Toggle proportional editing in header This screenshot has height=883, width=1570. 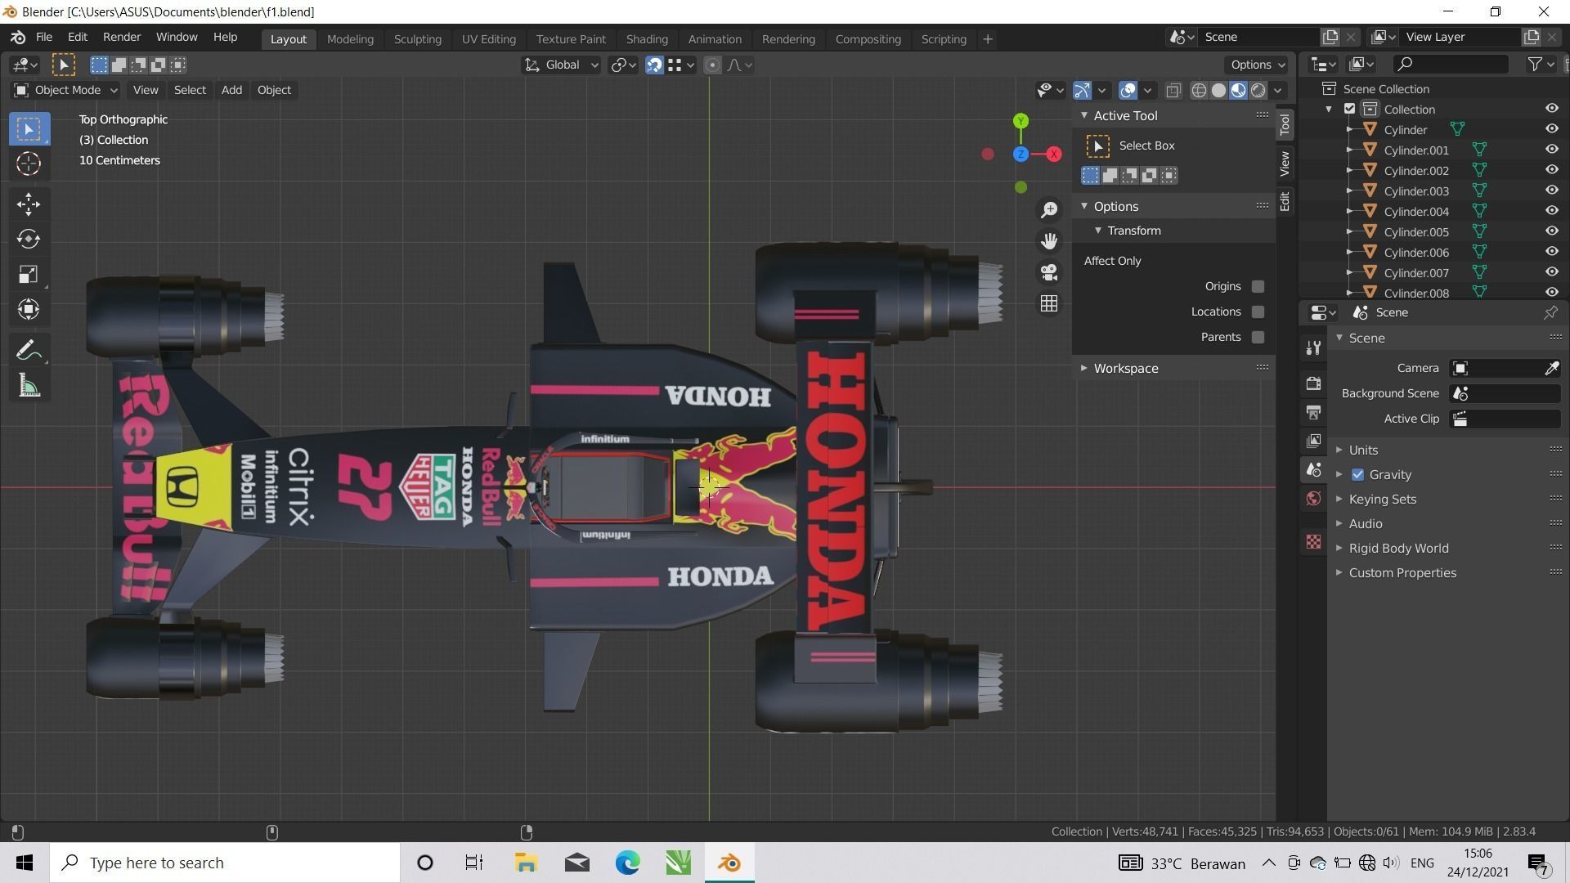pos(712,65)
